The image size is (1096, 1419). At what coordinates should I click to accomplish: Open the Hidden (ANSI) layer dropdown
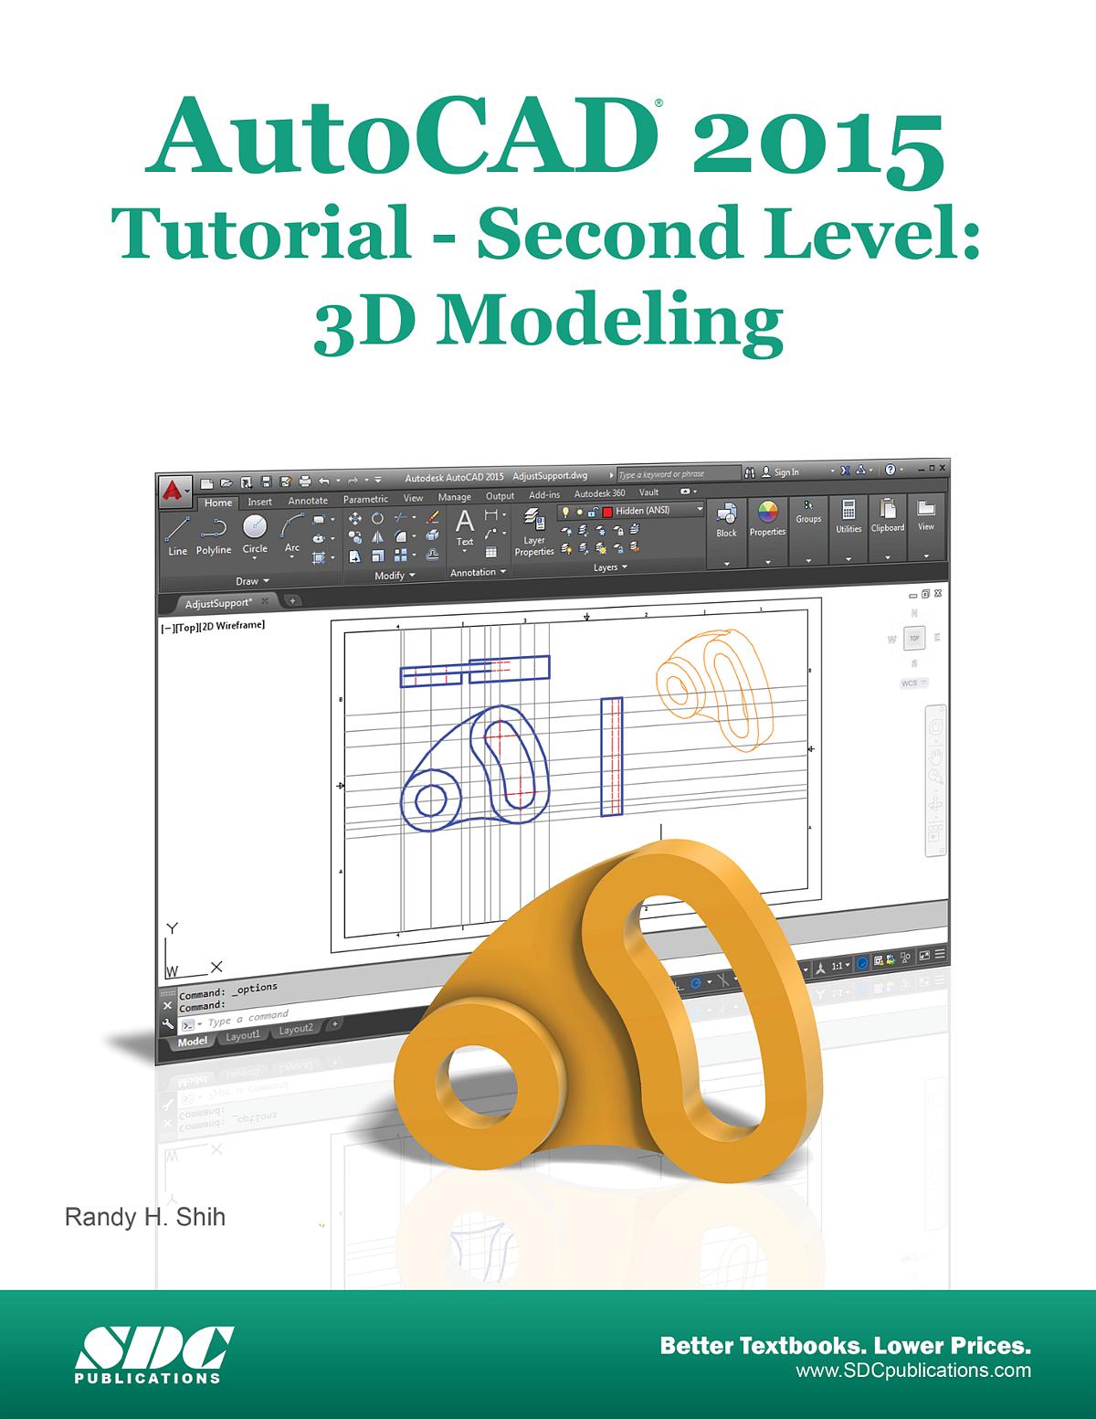700,510
